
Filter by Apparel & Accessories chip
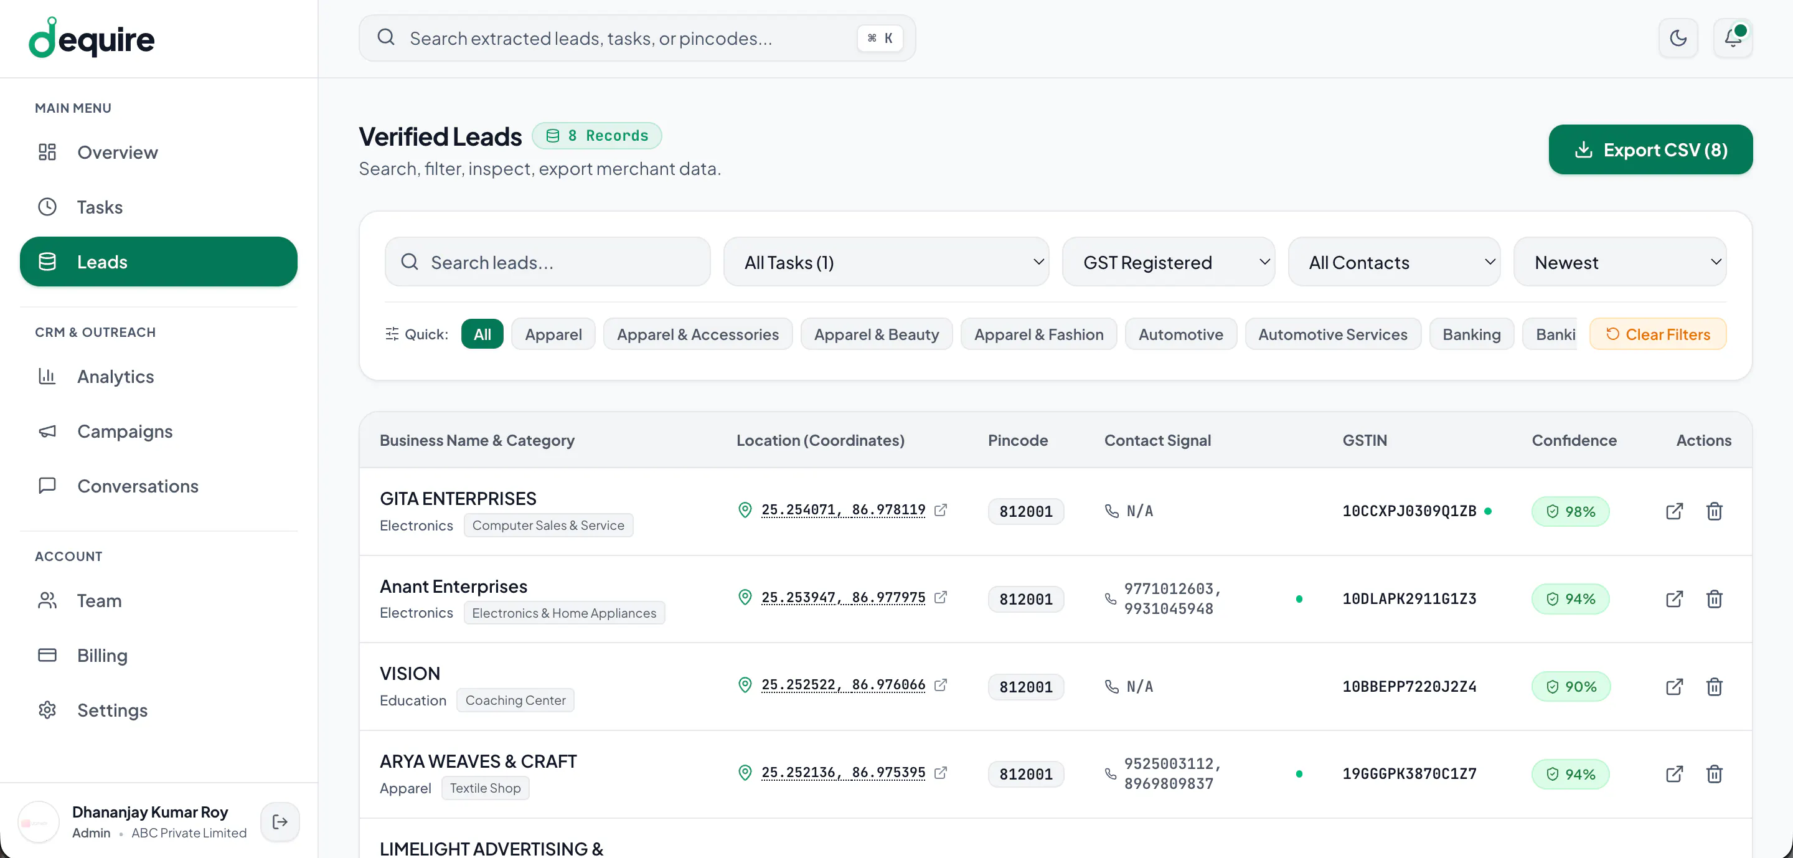(697, 334)
